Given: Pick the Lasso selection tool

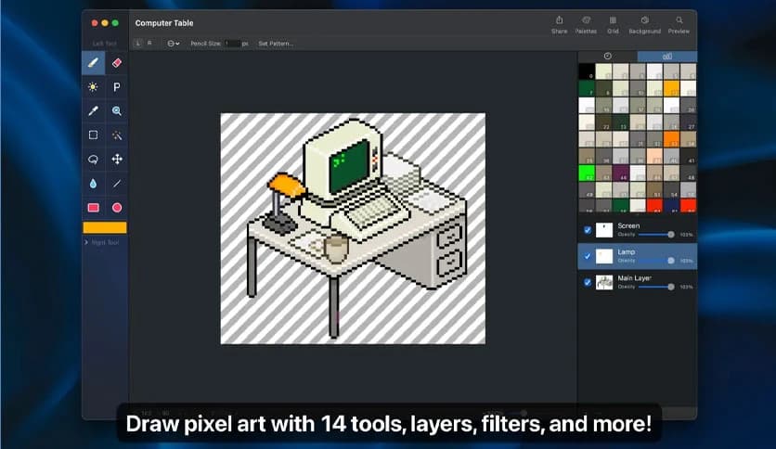Looking at the screenshot, I should pyautogui.click(x=93, y=160).
